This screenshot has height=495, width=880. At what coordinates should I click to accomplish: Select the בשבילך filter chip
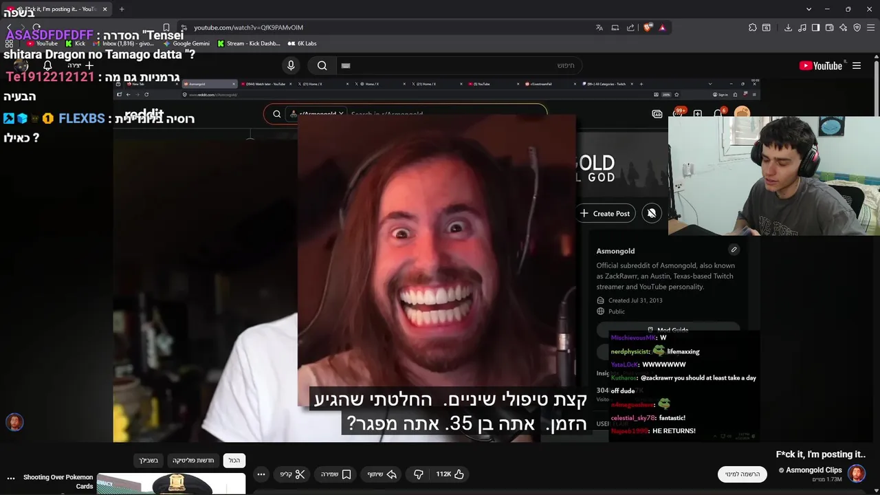pyautogui.click(x=148, y=460)
